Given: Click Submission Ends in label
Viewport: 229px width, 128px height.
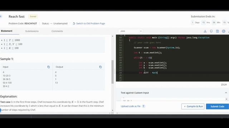Looking at the screenshot, I should tap(203, 17).
